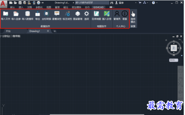Switch to the 插入 ribbon tab

pos(21,7)
